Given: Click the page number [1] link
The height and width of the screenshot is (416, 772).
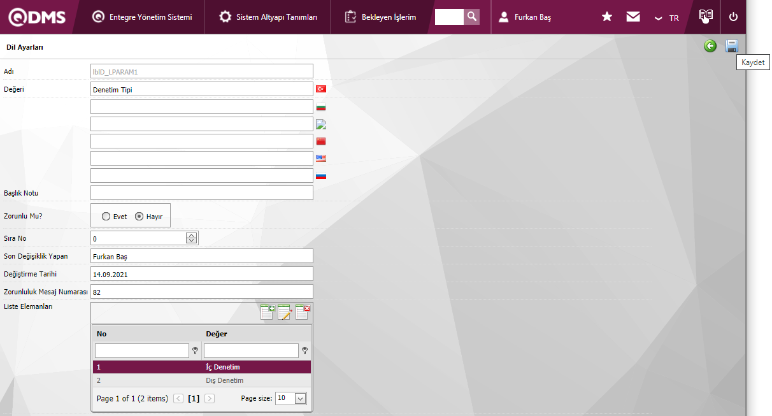Looking at the screenshot, I should click(194, 399).
